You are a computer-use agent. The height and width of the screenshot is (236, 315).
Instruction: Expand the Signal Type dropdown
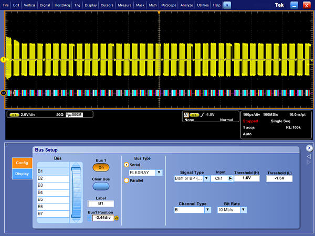pyautogui.click(x=206, y=178)
